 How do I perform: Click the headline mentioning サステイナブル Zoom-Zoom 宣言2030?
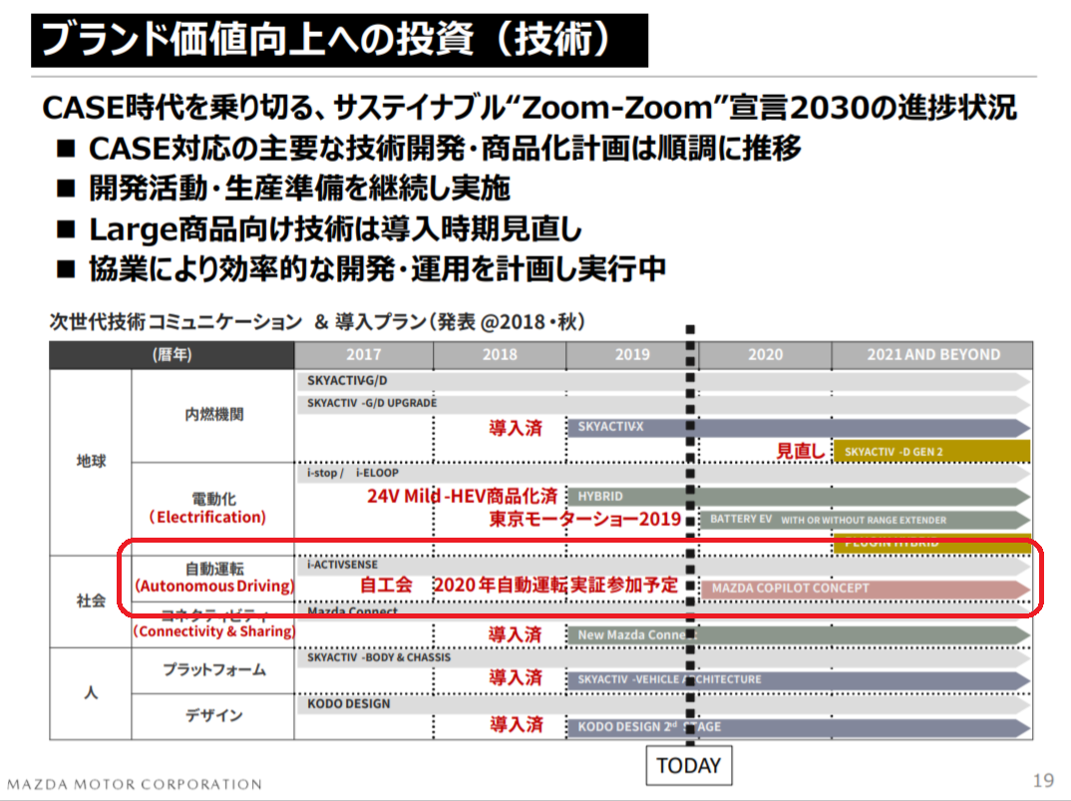click(530, 108)
